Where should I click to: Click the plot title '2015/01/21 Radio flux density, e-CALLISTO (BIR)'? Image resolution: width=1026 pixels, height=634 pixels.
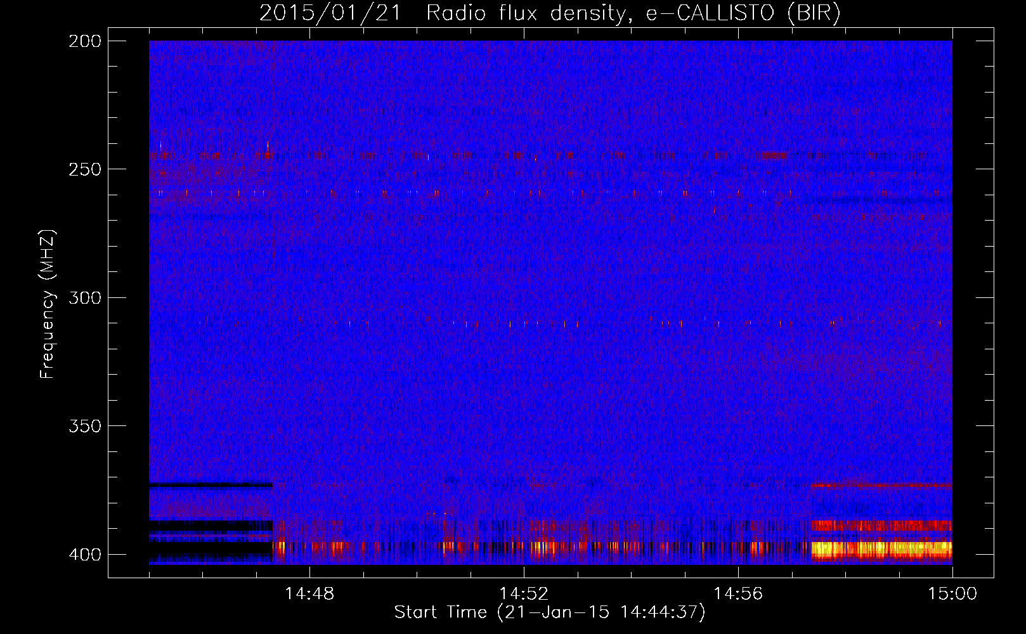550,13
